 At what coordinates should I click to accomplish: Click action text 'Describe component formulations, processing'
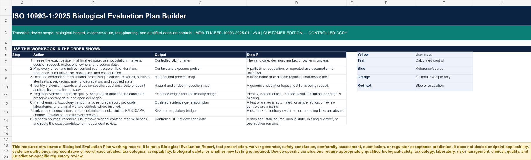[93, 79]
